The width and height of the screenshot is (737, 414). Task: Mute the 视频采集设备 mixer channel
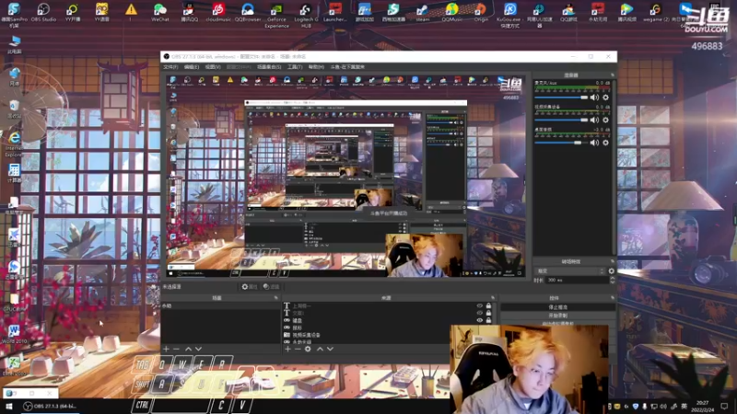tap(594, 120)
